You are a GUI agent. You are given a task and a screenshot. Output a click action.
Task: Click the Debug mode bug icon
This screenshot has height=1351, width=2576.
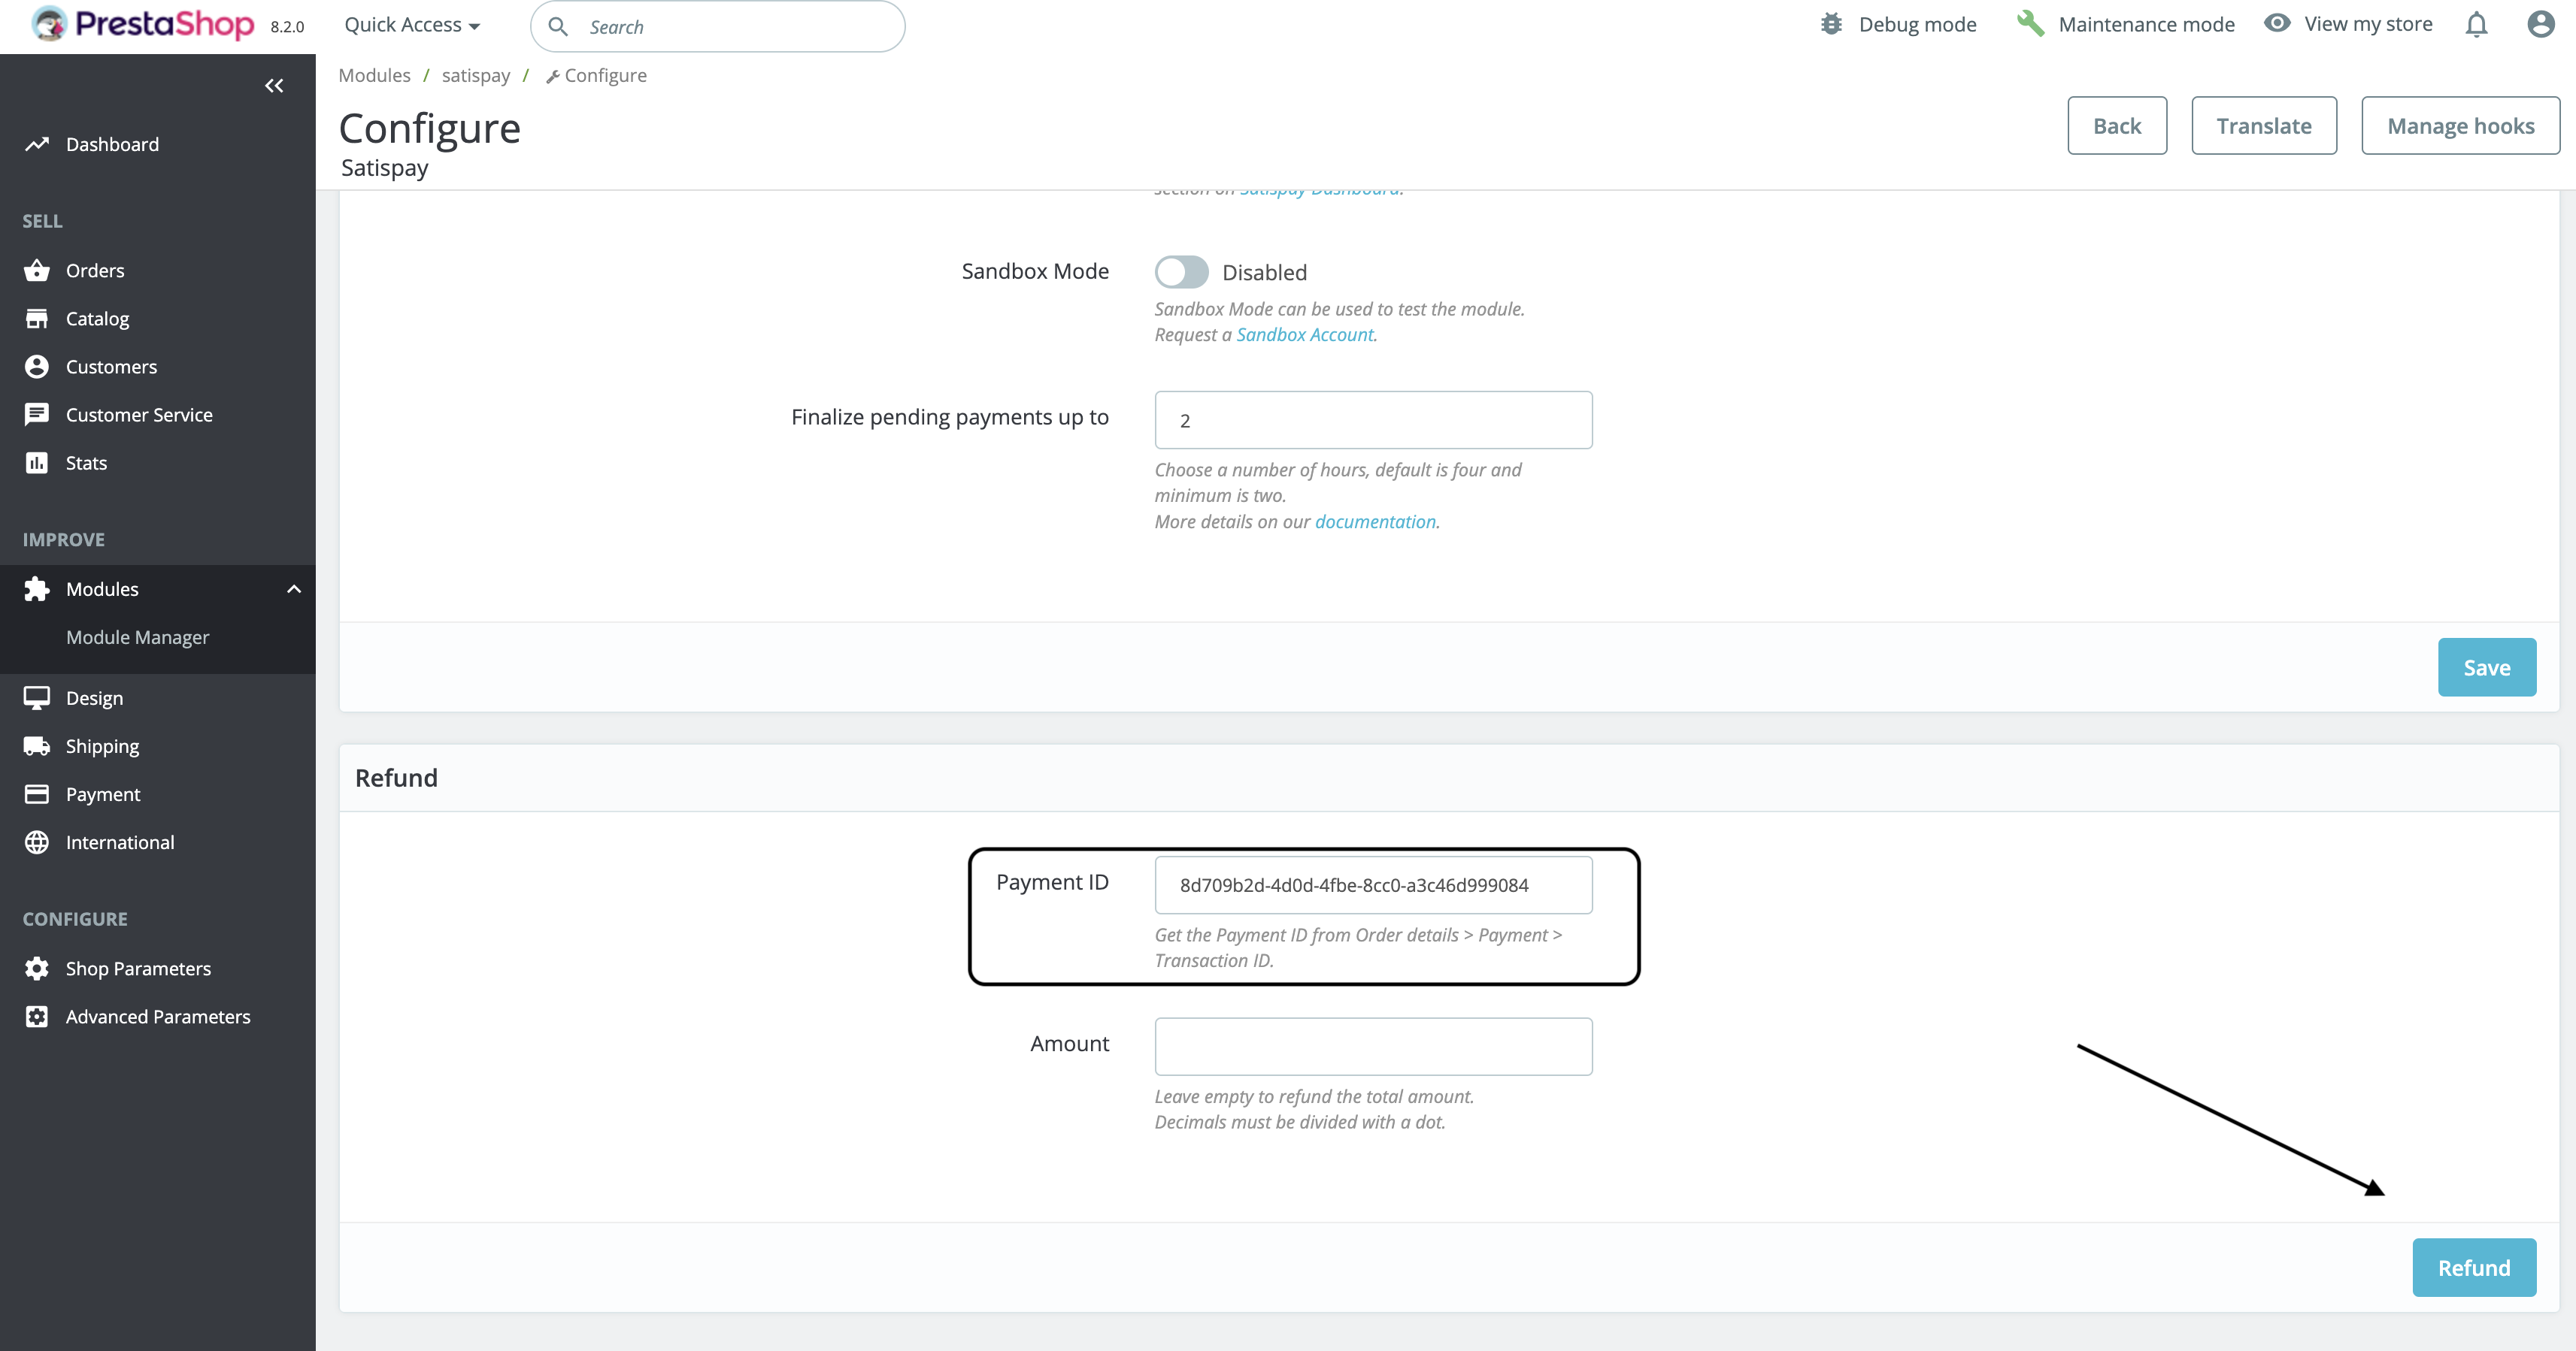(1831, 25)
